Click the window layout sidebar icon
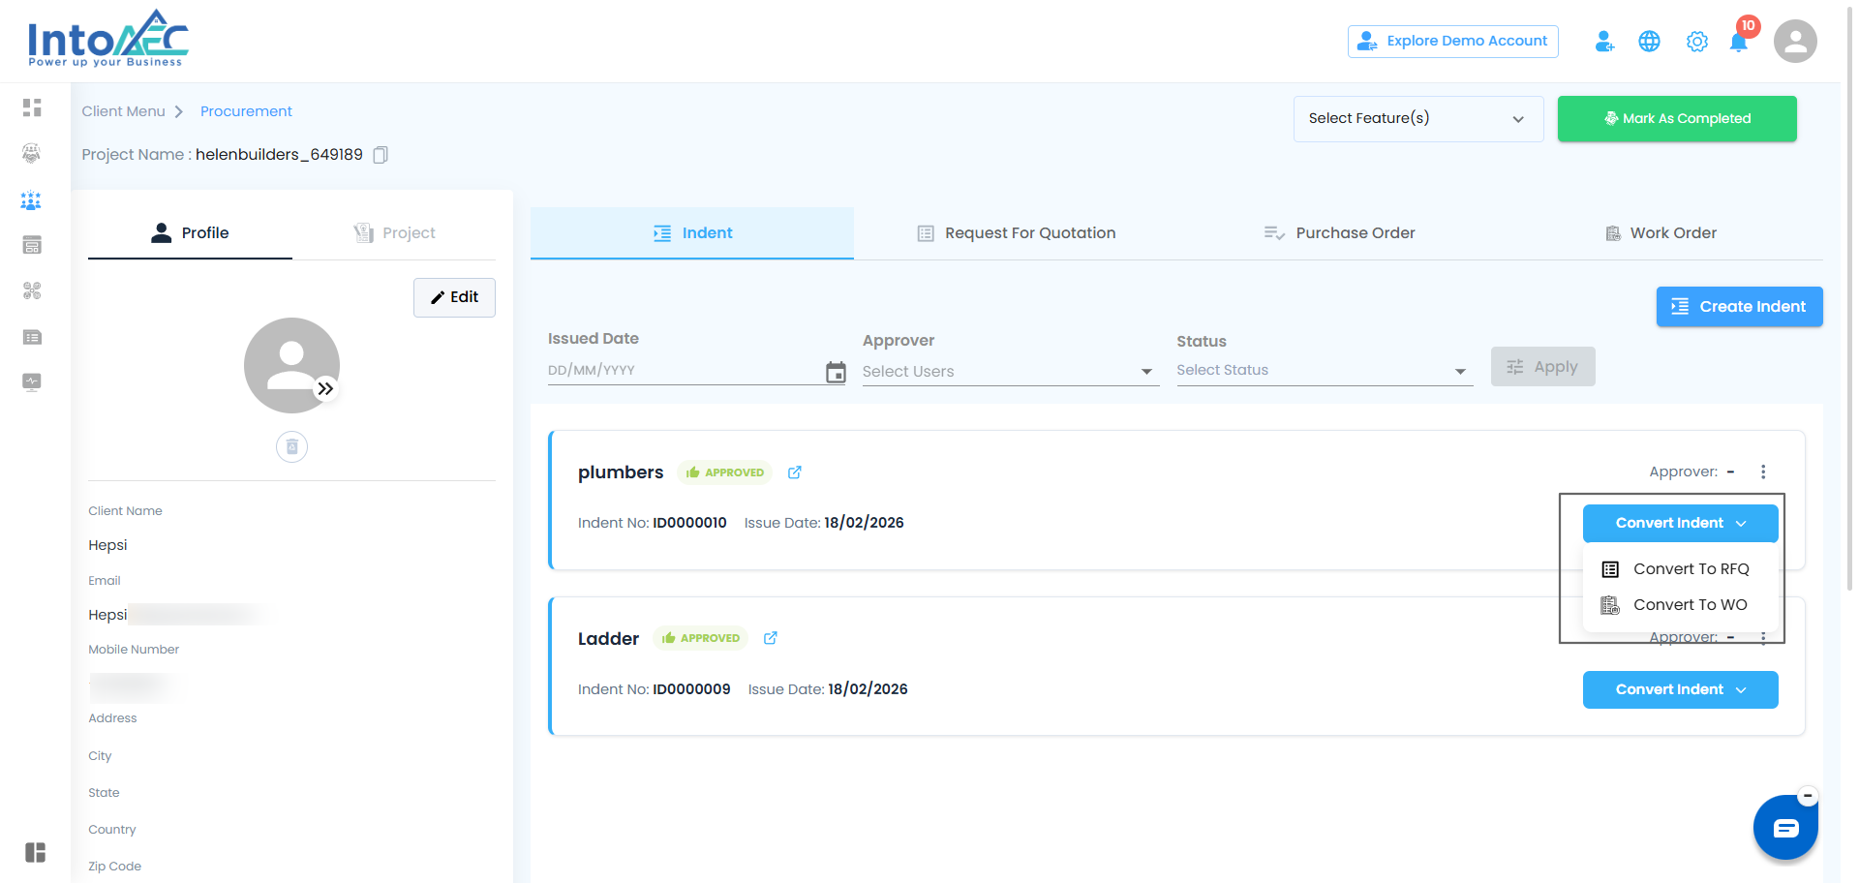 coord(32,245)
